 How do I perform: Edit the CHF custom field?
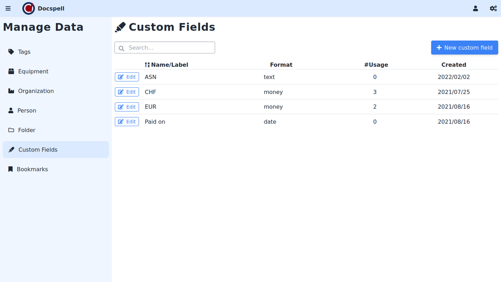coord(127,92)
